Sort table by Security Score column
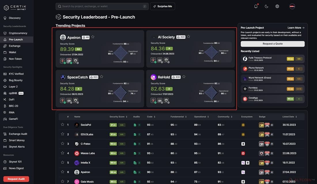This screenshot has width=317, height=184. click(x=118, y=117)
